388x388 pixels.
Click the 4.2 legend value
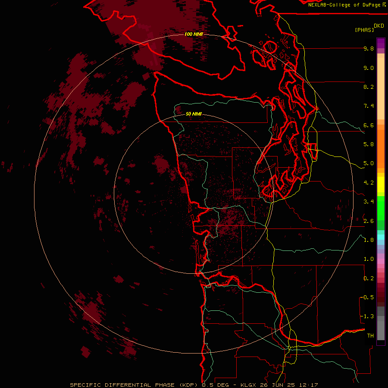[369, 183]
